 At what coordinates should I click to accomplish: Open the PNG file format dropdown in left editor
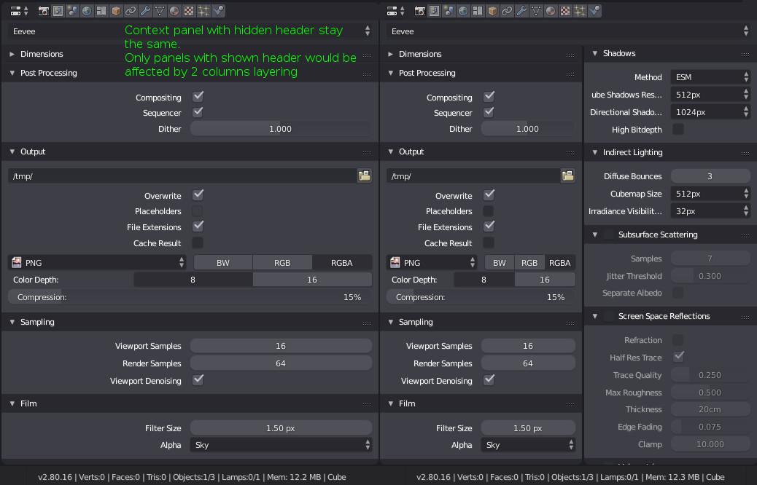coord(98,262)
